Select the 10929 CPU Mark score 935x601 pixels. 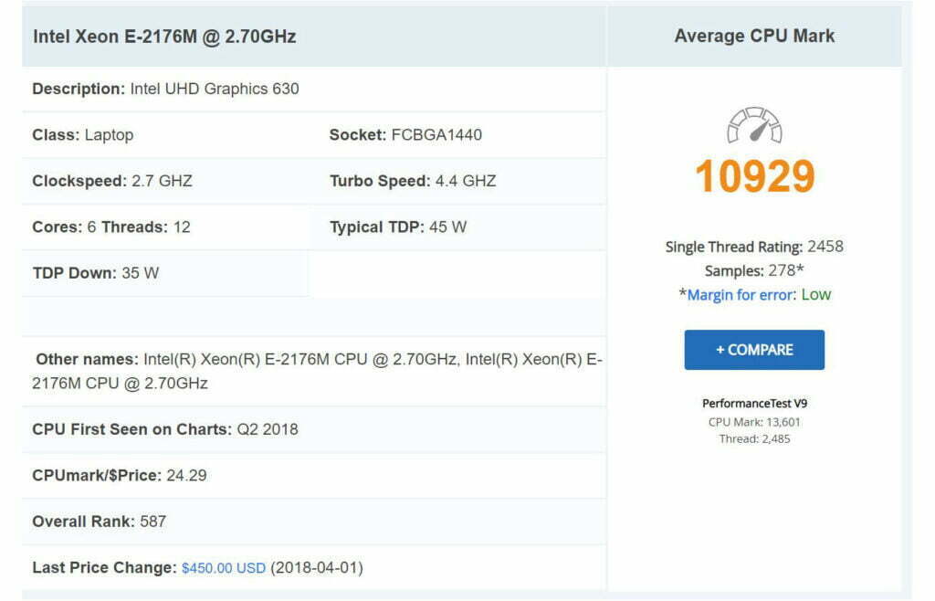pos(755,176)
